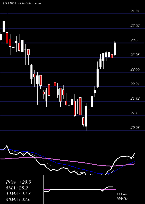Click the 21.82 price axis label
The height and width of the screenshot is (204, 145).
(135, 99)
